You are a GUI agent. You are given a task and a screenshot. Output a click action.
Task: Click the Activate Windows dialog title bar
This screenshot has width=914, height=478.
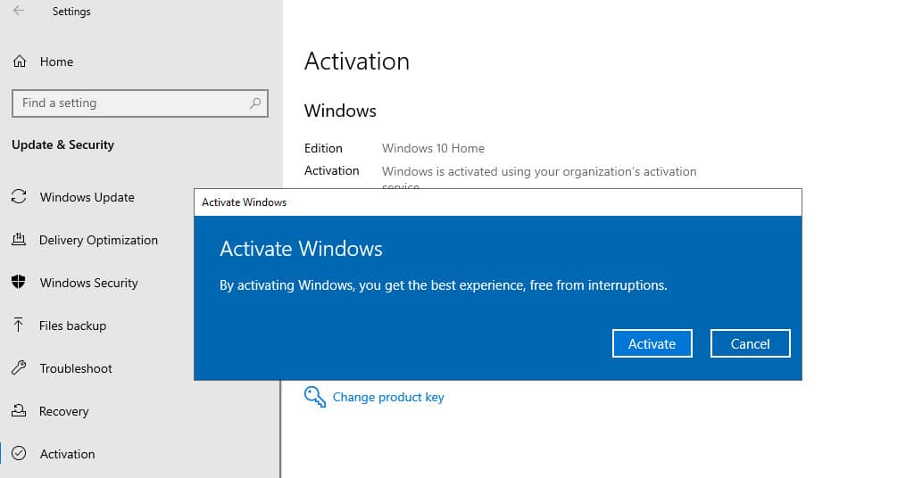point(498,202)
